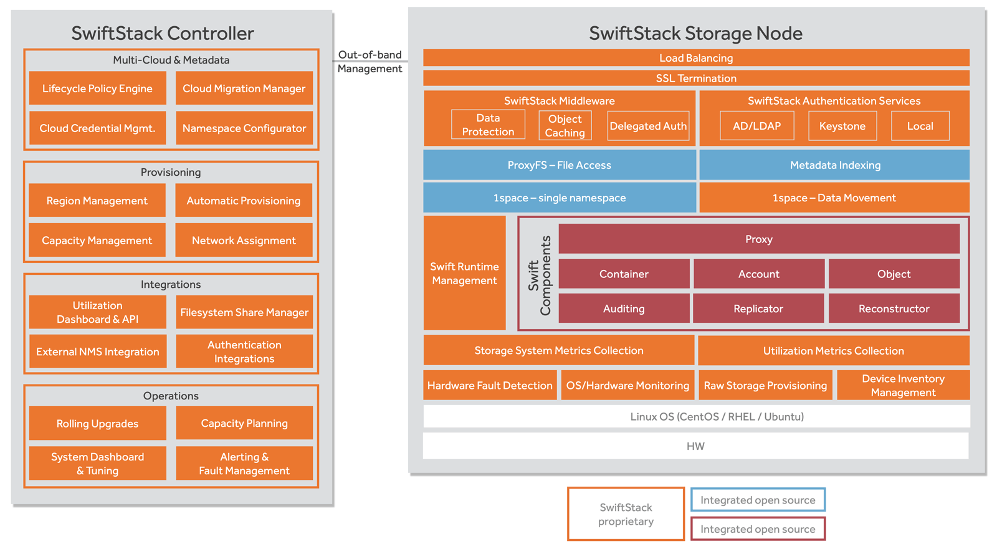997x549 pixels.
Task: Select the Cloud Migration Manager box
Action: (x=244, y=88)
